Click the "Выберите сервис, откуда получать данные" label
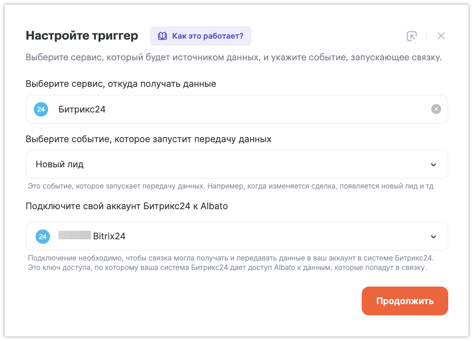 click(x=121, y=84)
